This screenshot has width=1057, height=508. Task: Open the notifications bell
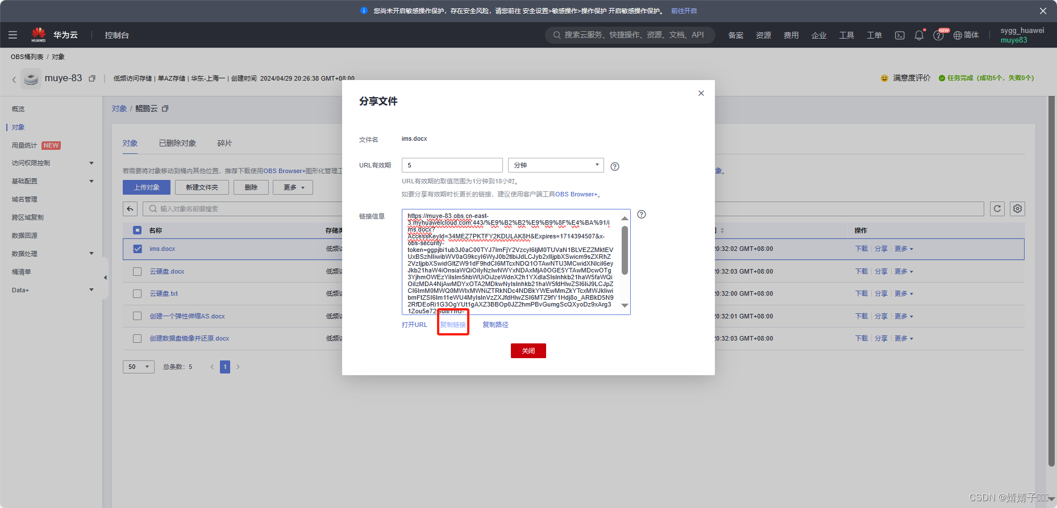pos(919,35)
